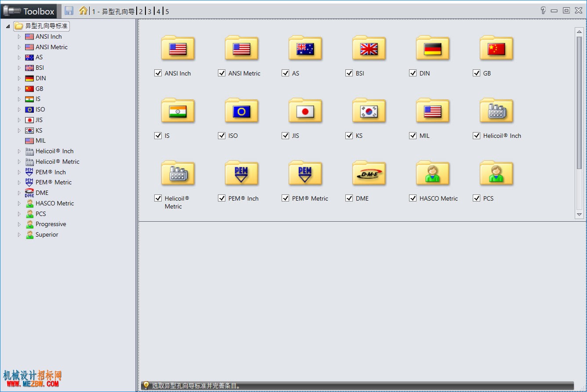
Task: Uncheck the ANSI Inch checkbox
Action: (158, 73)
